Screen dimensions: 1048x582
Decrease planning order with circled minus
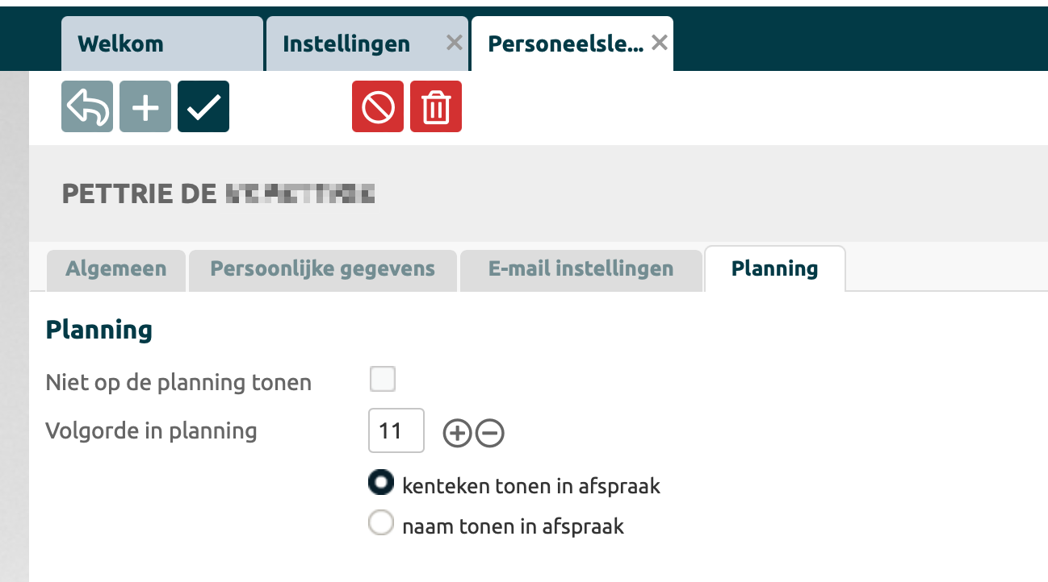coord(490,433)
